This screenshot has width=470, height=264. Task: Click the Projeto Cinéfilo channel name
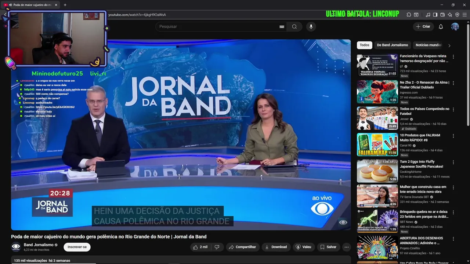coord(410,248)
